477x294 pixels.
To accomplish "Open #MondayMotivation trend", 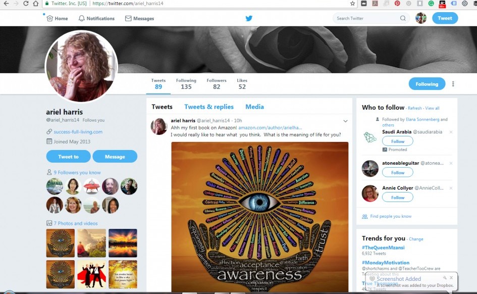I will coord(386,263).
